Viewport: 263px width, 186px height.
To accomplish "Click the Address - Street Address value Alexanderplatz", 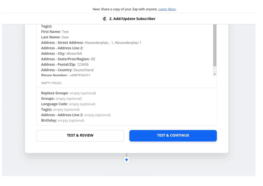I will pyautogui.click(x=112, y=43).
